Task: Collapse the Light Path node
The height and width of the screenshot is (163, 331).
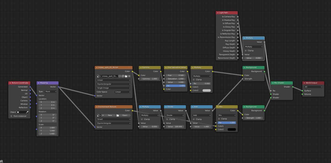Action: pyautogui.click(x=218, y=13)
